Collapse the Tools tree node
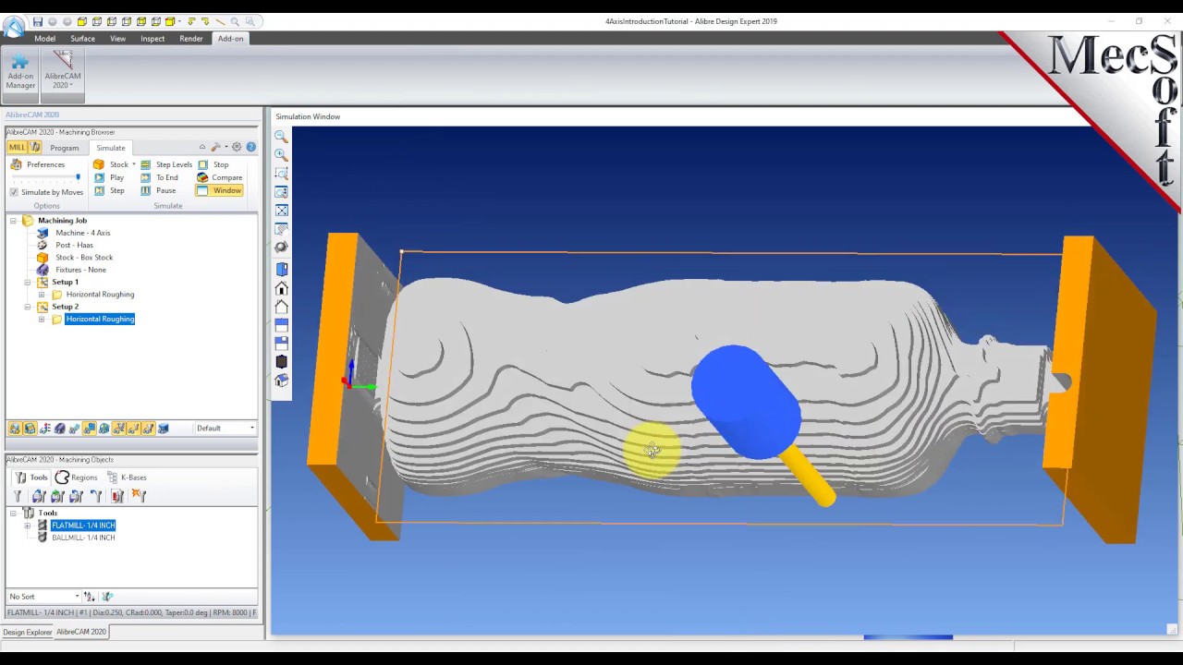 13,513
